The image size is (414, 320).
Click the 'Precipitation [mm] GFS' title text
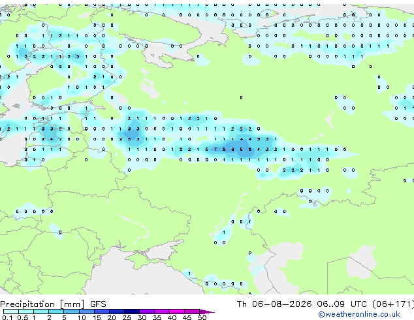(x=53, y=304)
